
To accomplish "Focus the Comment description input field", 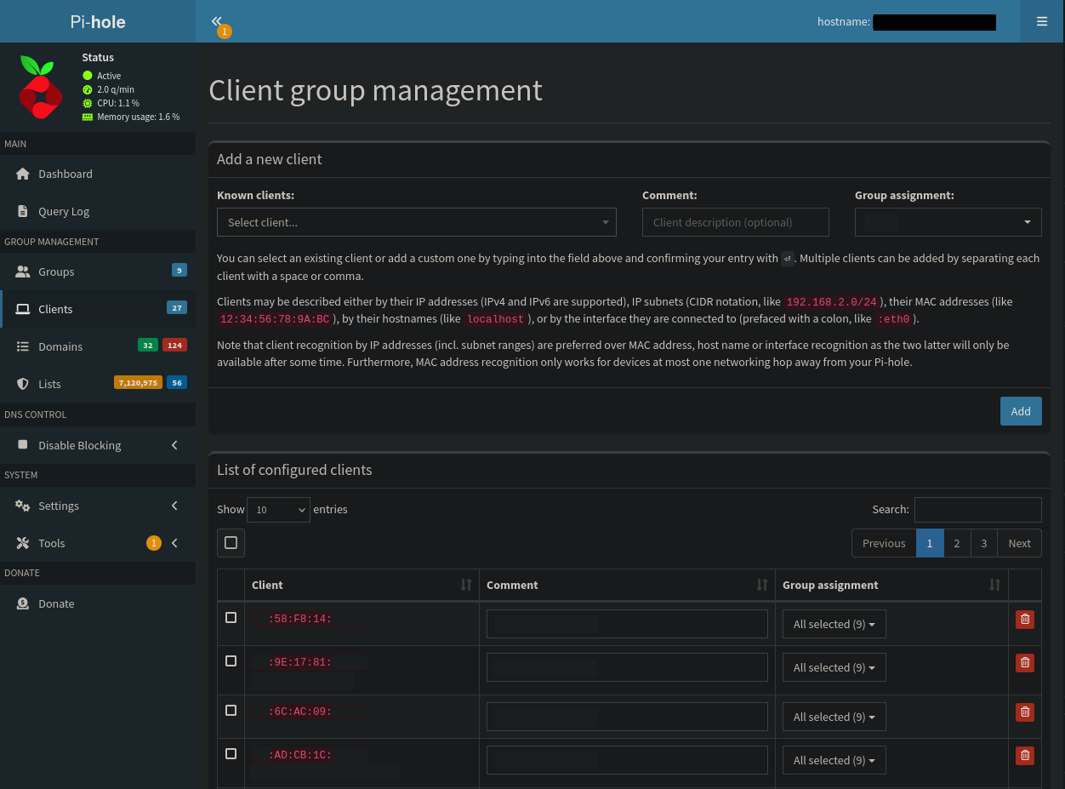I will coord(736,222).
